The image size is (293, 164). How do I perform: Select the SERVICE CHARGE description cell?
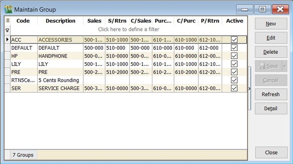pos(60,88)
